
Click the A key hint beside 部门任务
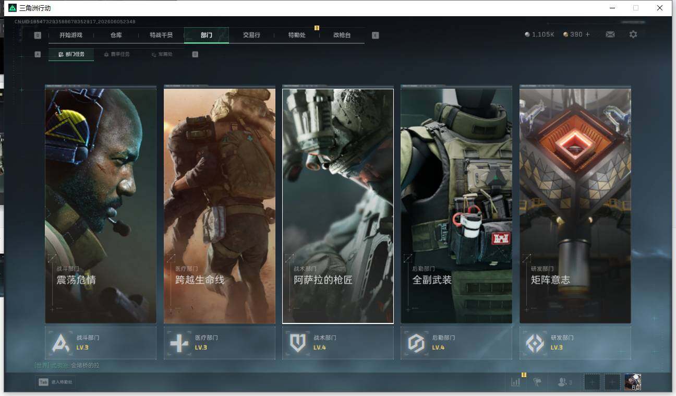pyautogui.click(x=38, y=54)
